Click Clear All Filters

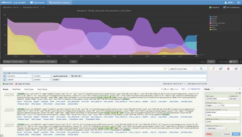[22, 84]
